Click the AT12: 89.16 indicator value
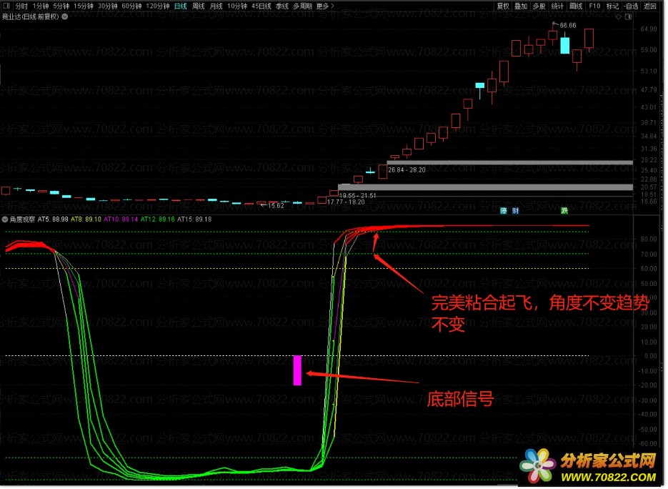The height and width of the screenshot is (489, 668). pos(158,219)
